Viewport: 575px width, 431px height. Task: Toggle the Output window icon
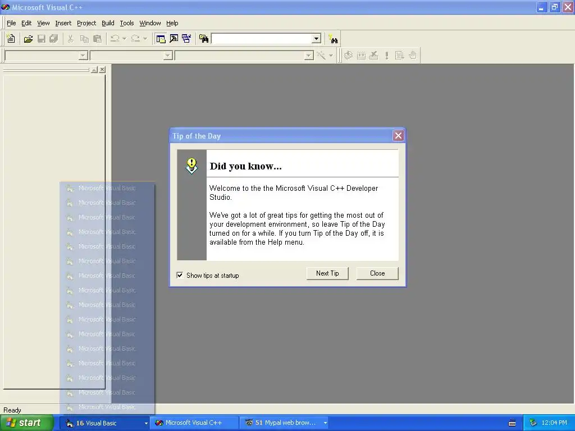click(x=174, y=39)
